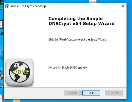132x102 pixels.
Task: Click the disabled Back button
Action: pos(73,93)
